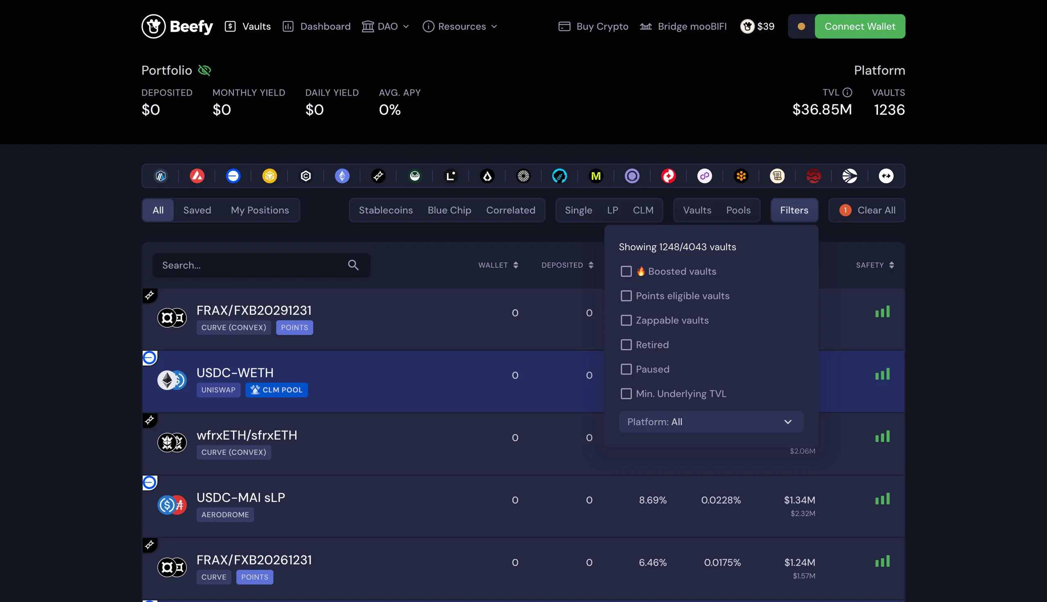Viewport: 1047px width, 602px height.
Task: Enable the Boosted vaults checkbox
Action: [626, 271]
